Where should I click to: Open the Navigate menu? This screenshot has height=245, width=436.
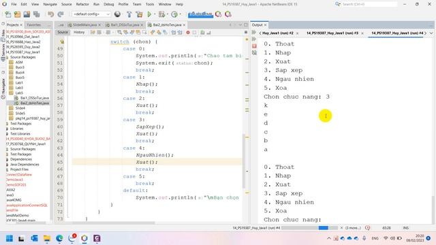click(50, 4)
